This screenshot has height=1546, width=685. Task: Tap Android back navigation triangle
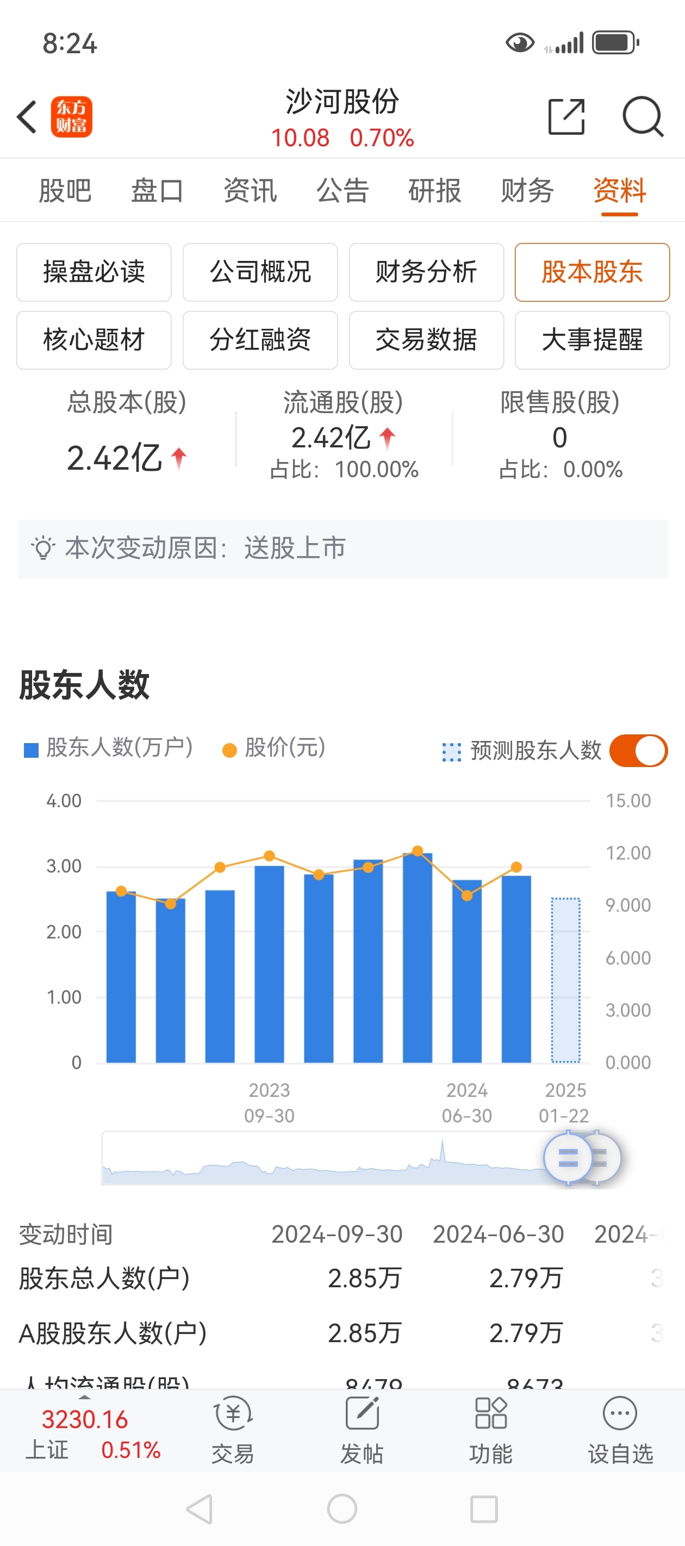click(200, 1509)
